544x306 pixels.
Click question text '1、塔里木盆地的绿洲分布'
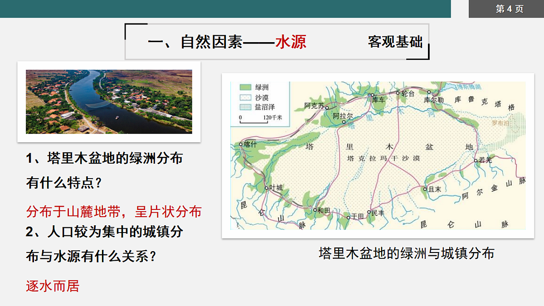(x=105, y=159)
